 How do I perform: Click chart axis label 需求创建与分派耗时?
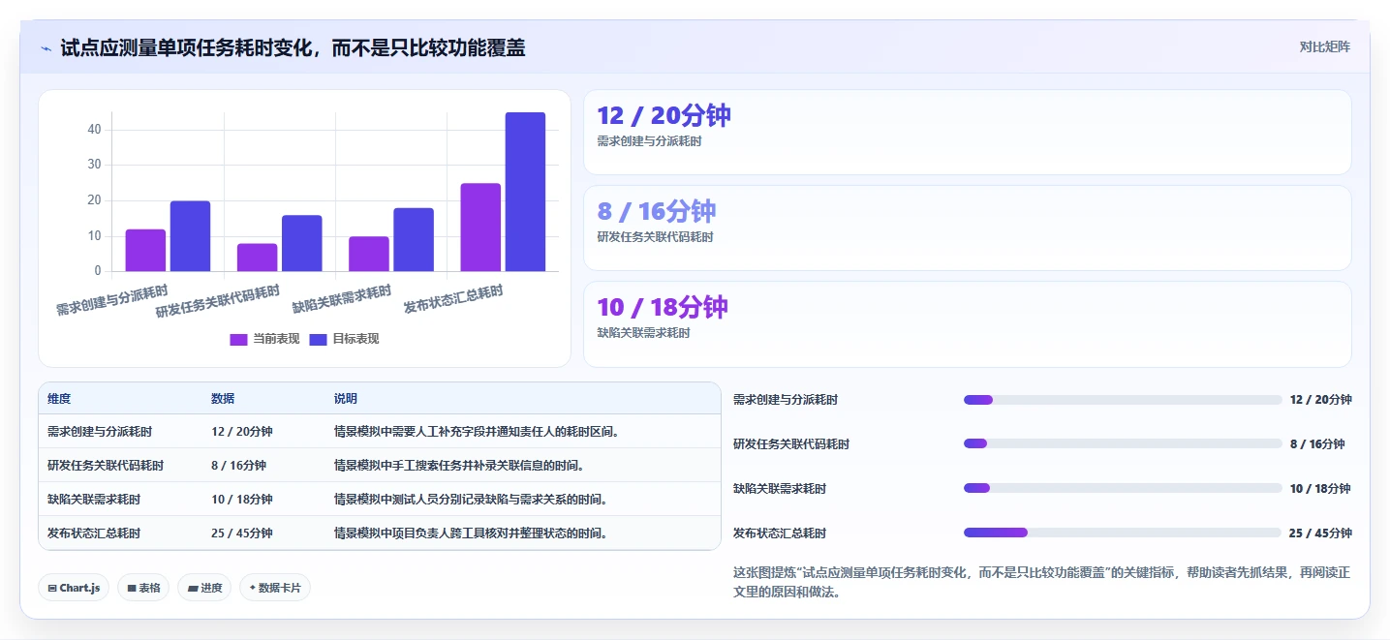[112, 301]
